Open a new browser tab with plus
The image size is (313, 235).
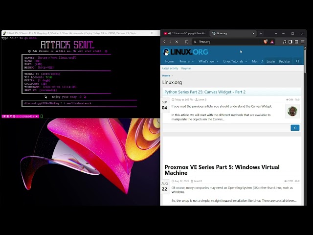tap(261, 33)
